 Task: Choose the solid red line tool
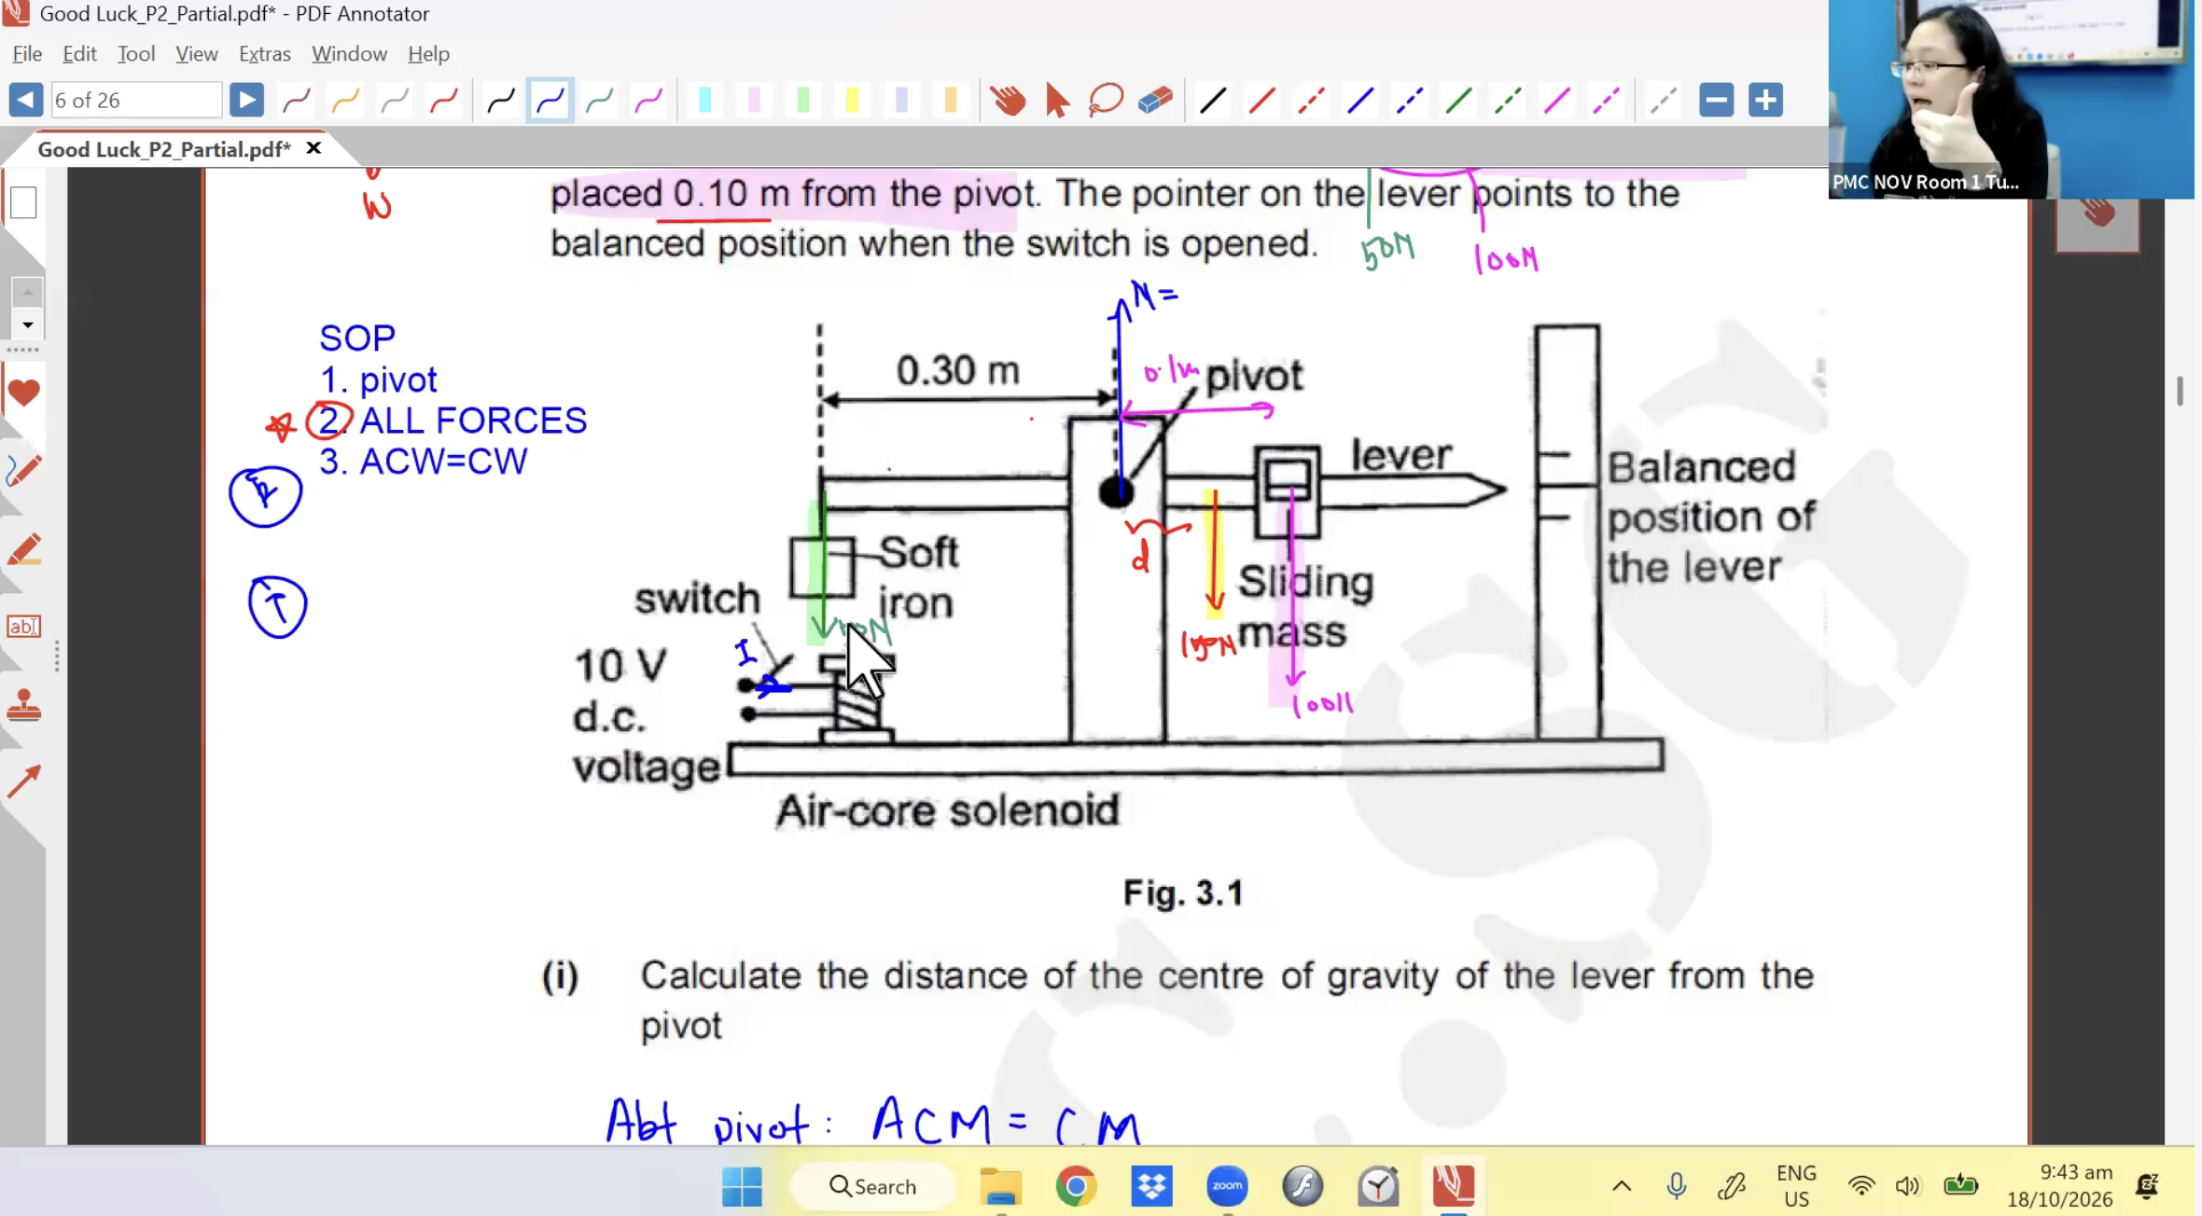tap(1261, 100)
